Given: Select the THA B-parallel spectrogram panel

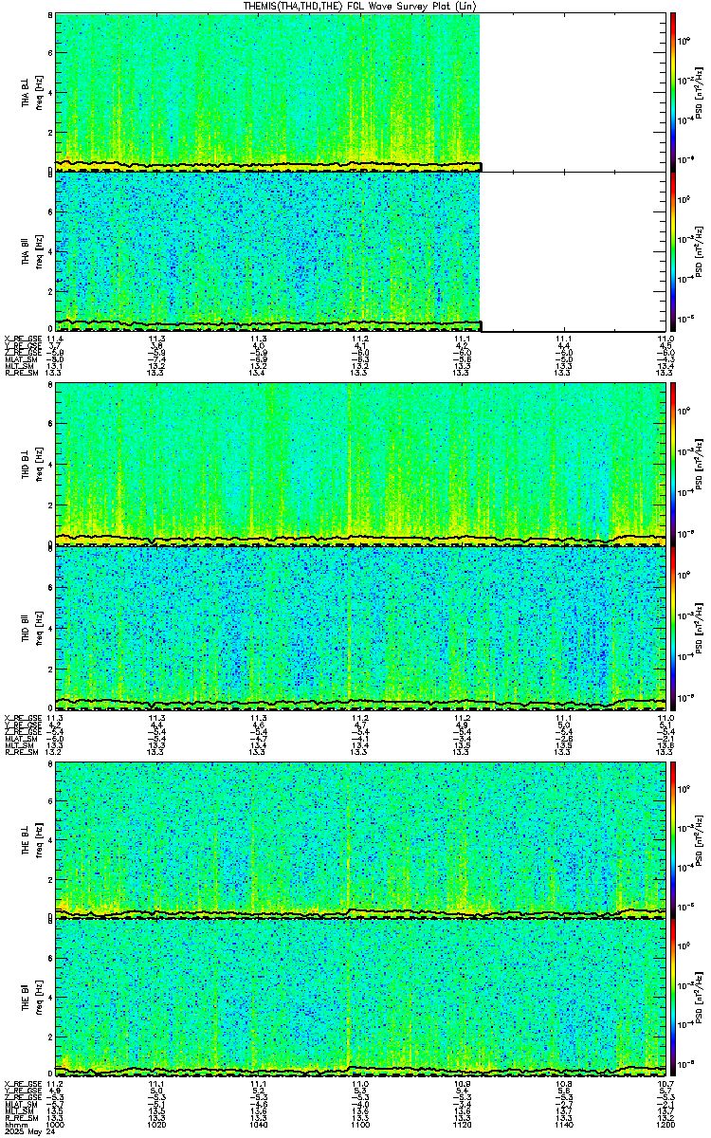Looking at the screenshot, I should tap(360, 251).
